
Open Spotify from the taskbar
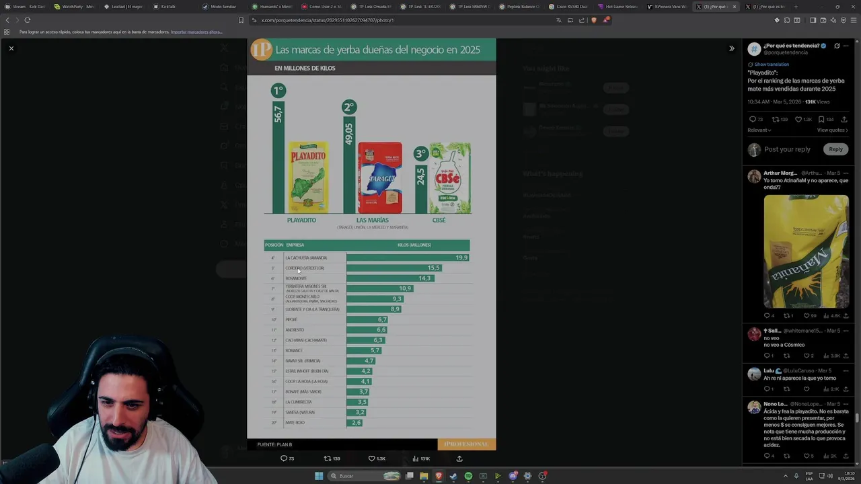[468, 476]
